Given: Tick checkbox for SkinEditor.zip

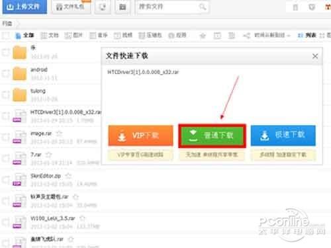Looking at the screenshot, I should tap(6, 180).
